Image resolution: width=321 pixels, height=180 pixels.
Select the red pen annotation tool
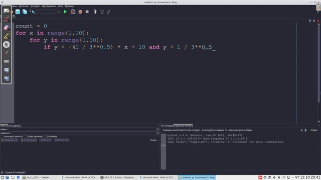coord(7,19)
